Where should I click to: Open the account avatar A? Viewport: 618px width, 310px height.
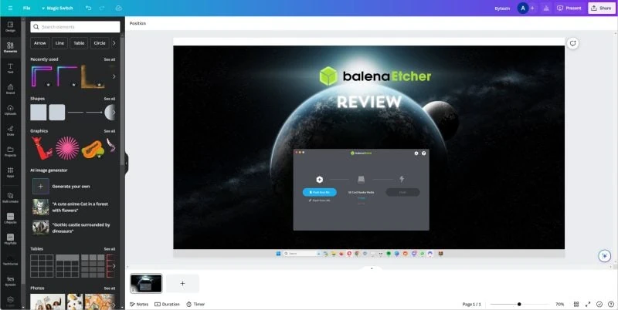523,8
